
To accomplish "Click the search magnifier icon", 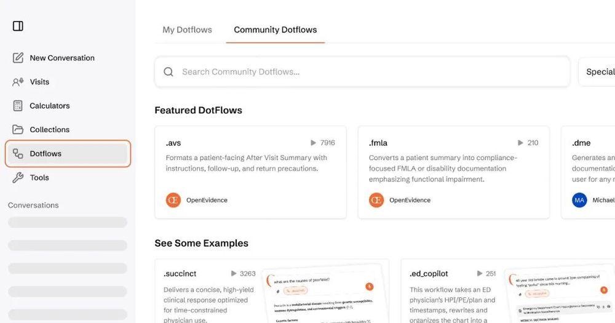I will click(x=169, y=72).
